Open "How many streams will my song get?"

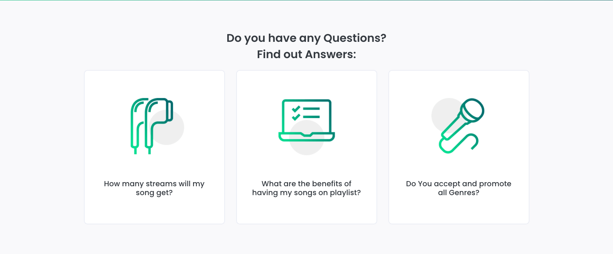click(x=154, y=188)
